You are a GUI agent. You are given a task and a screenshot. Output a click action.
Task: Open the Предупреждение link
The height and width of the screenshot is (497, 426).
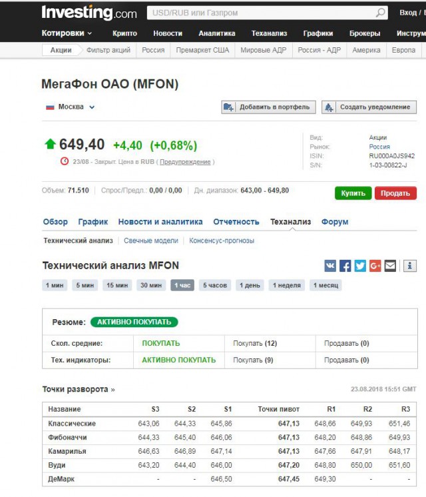click(x=185, y=162)
